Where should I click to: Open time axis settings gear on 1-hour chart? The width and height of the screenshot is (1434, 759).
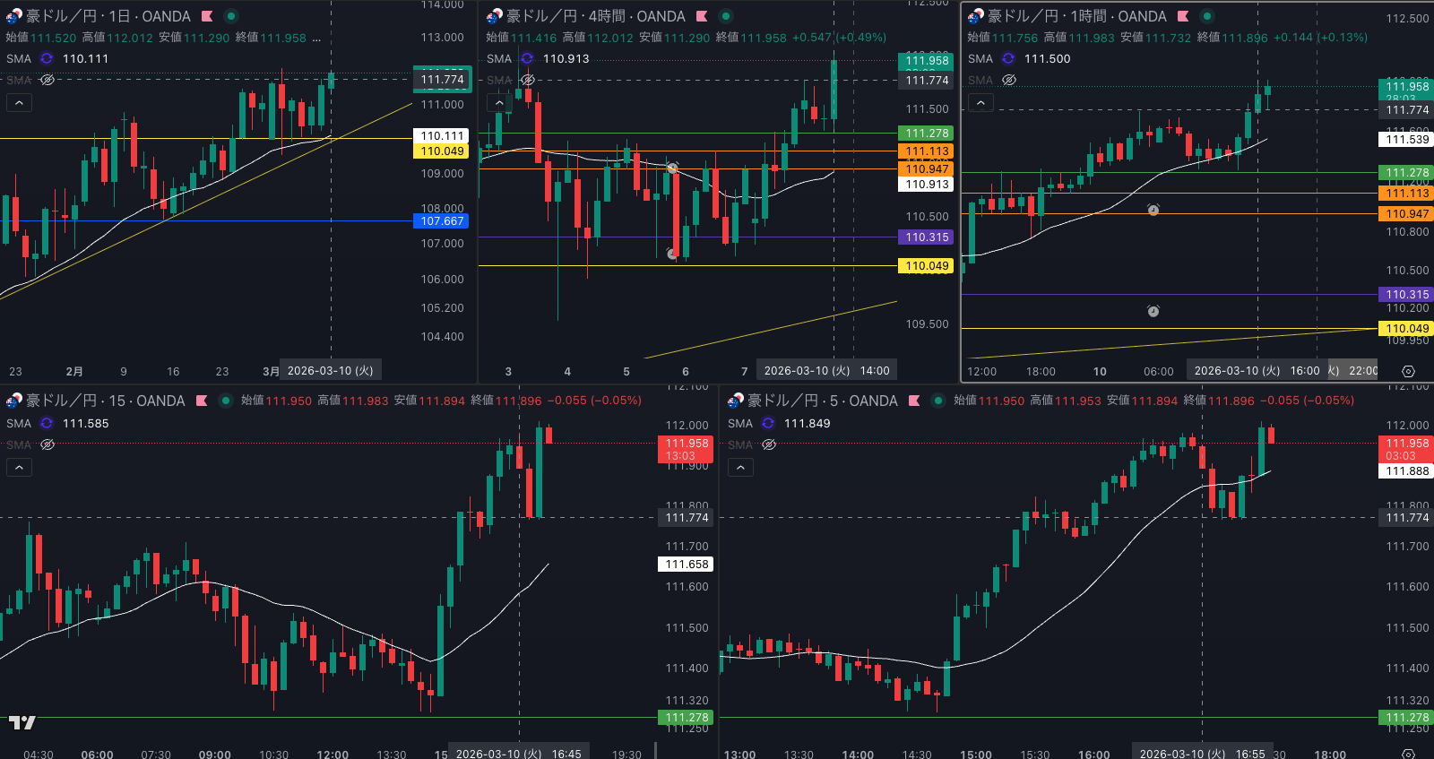(1408, 371)
